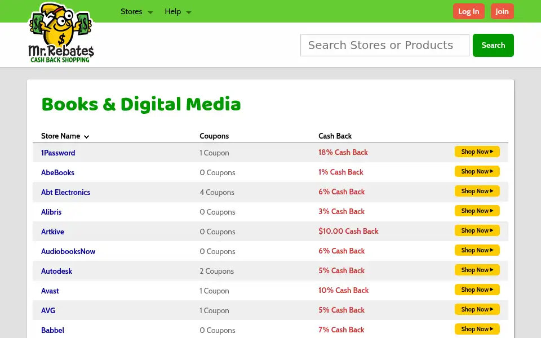Viewport: 541px width, 338px height.
Task: Open the Avast store link
Action: (50, 291)
